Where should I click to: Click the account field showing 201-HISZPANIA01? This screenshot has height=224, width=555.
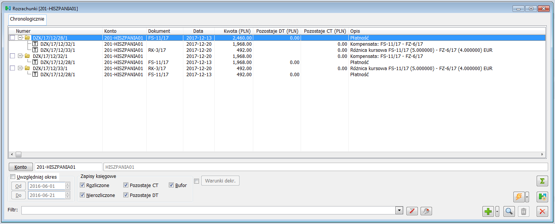(x=68, y=167)
